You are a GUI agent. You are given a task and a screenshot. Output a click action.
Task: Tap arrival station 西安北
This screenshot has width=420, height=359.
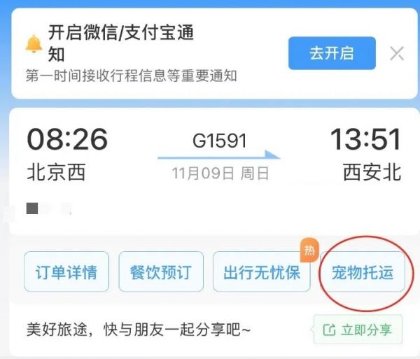372,172
